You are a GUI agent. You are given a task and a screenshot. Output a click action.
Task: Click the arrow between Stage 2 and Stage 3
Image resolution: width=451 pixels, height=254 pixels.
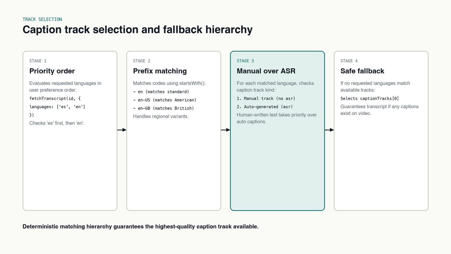(225, 130)
